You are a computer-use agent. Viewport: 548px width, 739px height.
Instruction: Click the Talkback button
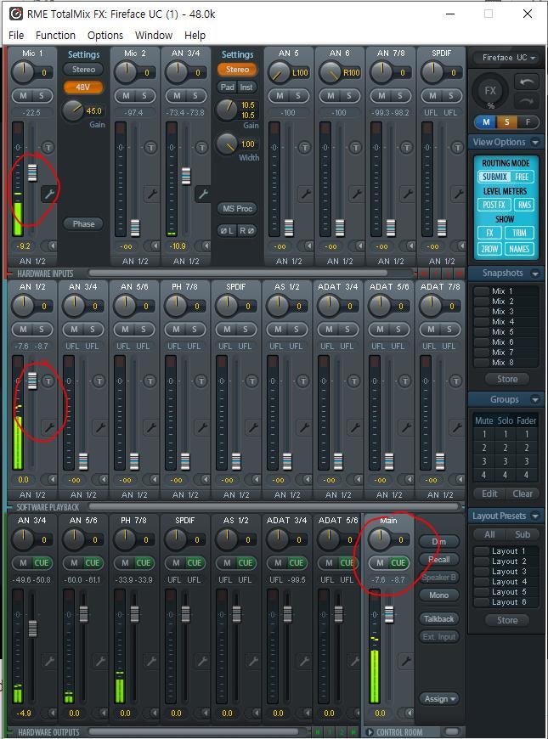coord(439,619)
